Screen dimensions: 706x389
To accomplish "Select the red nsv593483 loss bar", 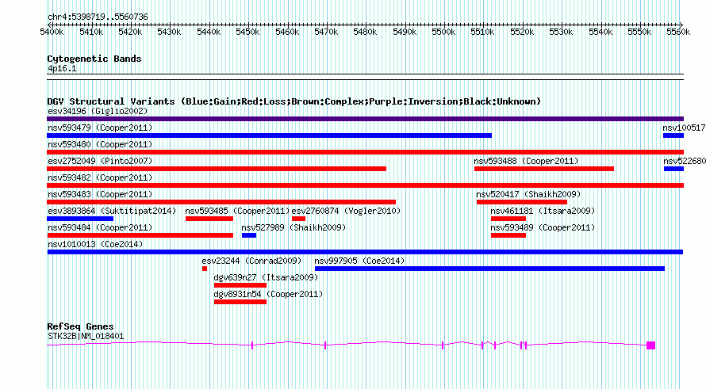I will (x=221, y=202).
